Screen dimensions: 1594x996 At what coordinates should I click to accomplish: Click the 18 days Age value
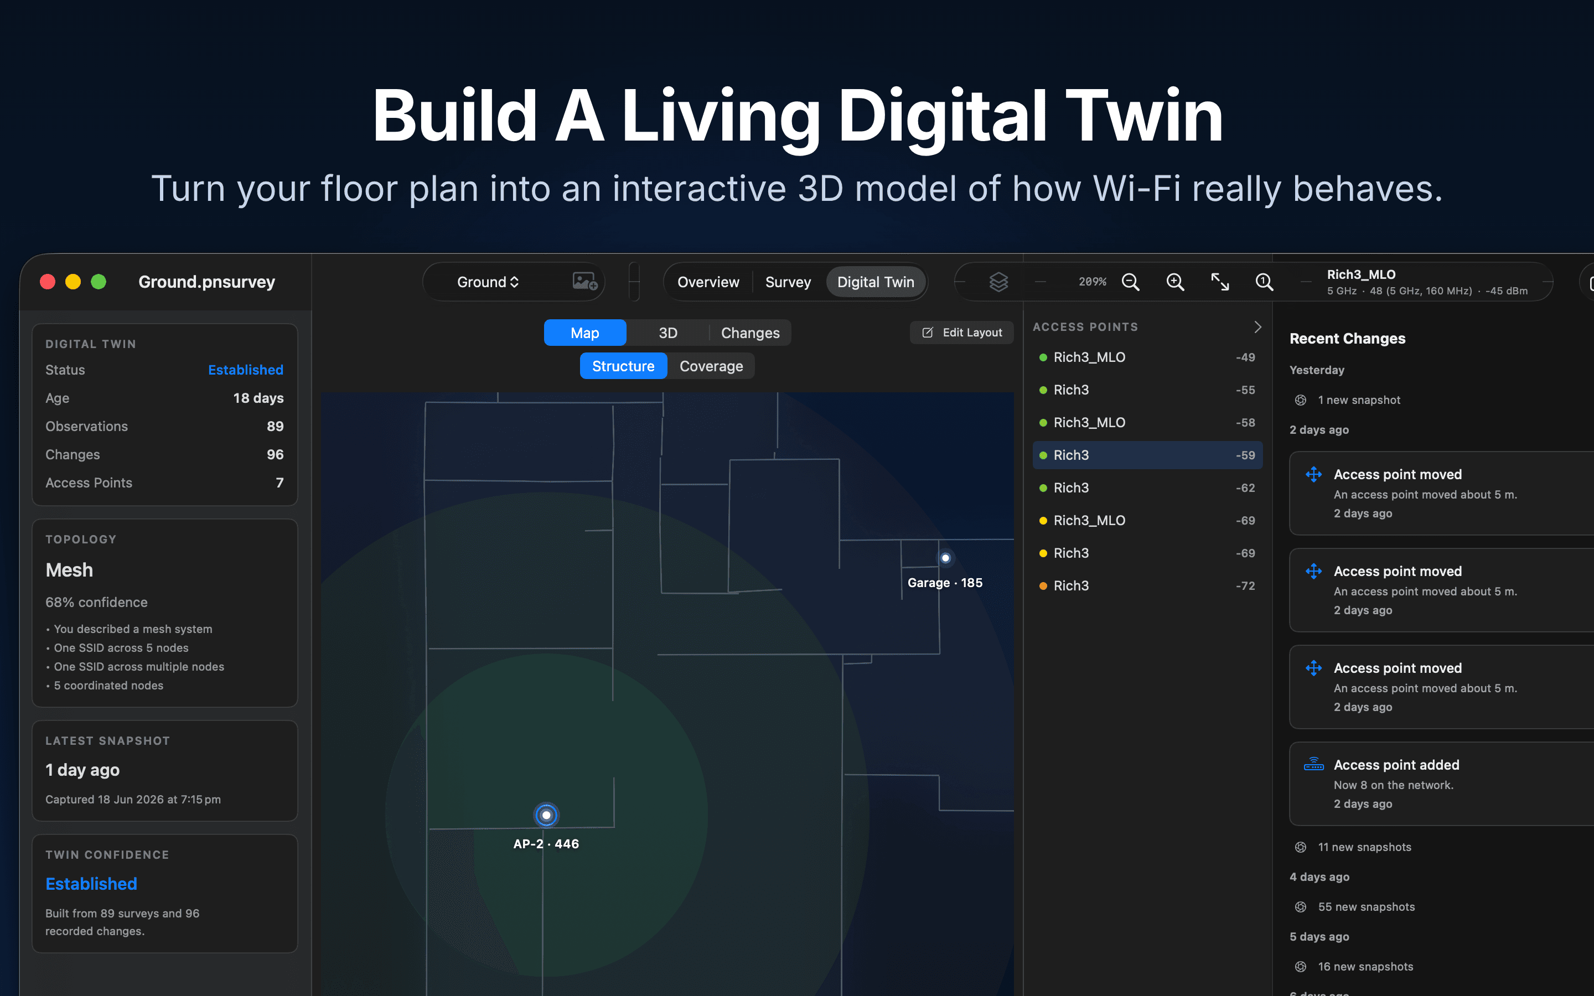tap(258, 398)
